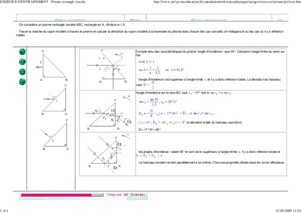Click the grey remaining portion of time bar
The height and width of the screenshot is (213, 301).
[97, 195]
